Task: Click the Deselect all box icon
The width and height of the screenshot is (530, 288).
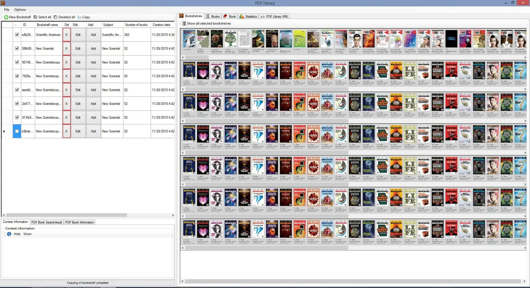Action: click(x=55, y=17)
